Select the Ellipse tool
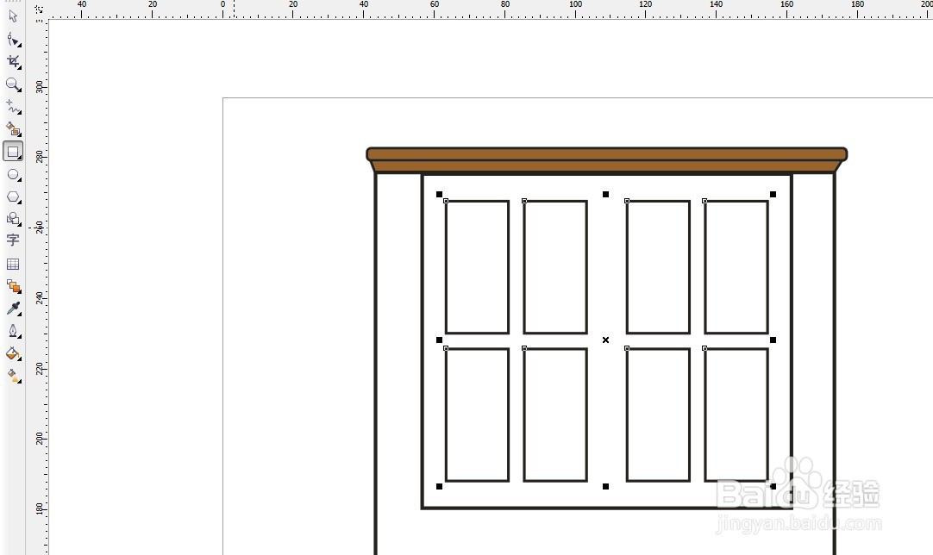 tap(13, 174)
